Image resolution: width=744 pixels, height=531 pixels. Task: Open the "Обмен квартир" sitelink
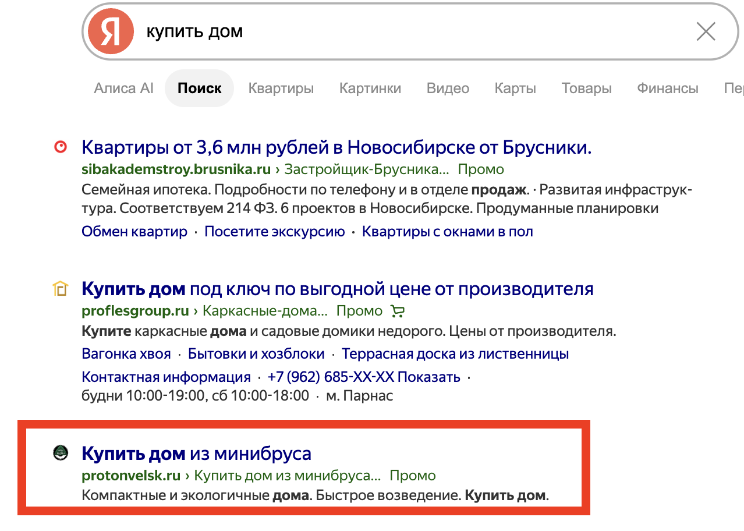(x=134, y=231)
